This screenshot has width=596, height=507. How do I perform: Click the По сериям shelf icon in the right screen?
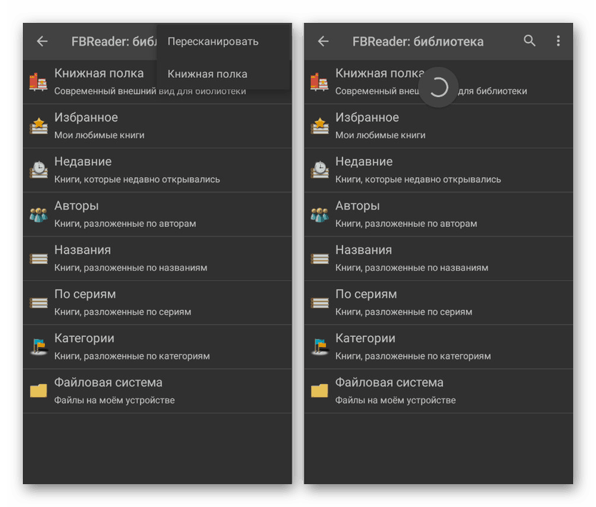click(x=319, y=303)
